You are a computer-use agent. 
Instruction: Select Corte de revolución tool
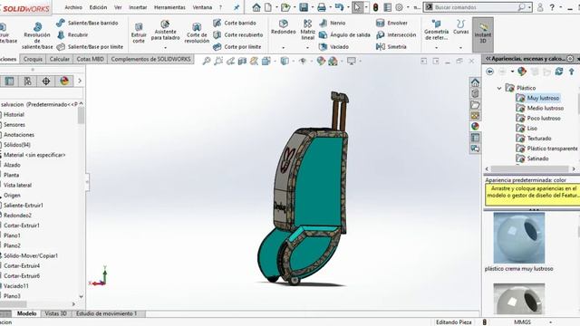(197, 34)
